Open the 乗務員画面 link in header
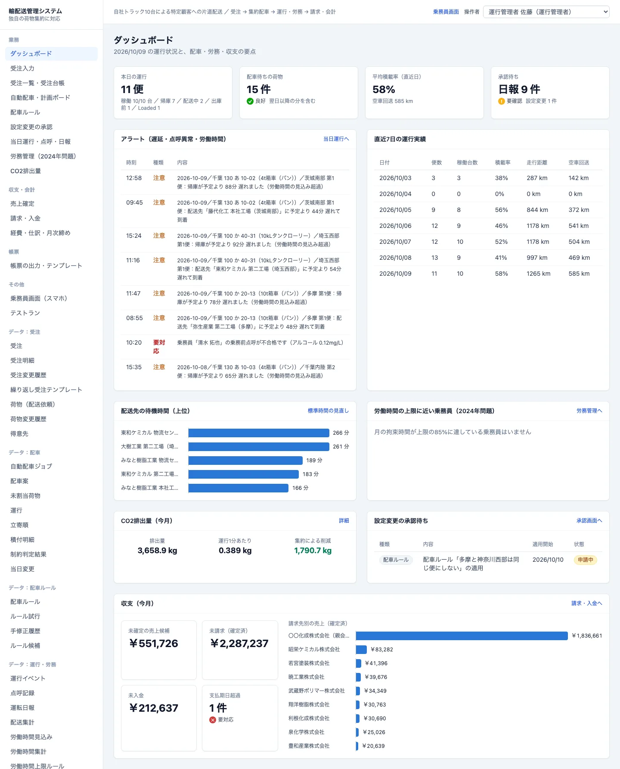 (x=446, y=12)
